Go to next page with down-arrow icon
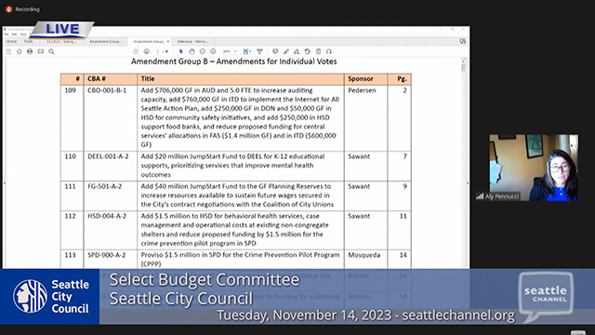Image resolution: width=595 pixels, height=335 pixels. click(x=147, y=51)
